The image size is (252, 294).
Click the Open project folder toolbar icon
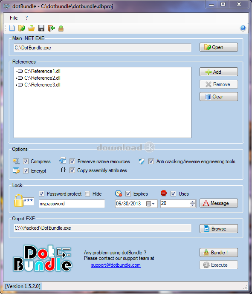pyautogui.click(x=32, y=28)
